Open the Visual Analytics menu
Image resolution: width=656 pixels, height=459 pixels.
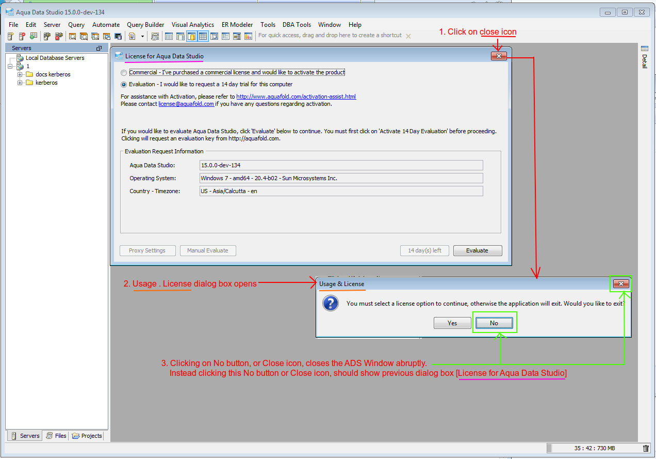point(193,25)
